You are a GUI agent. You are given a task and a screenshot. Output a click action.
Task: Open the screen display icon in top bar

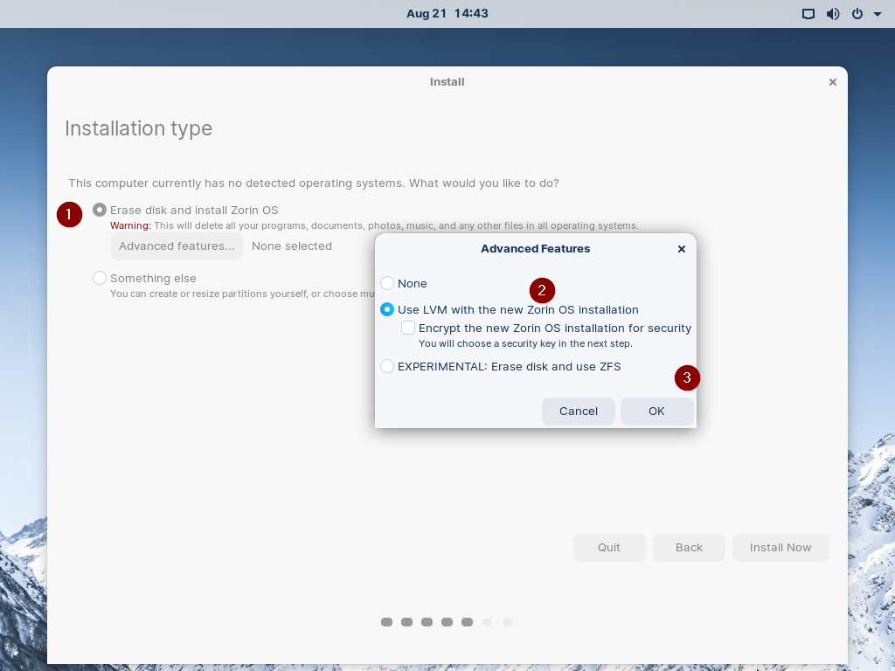point(808,14)
